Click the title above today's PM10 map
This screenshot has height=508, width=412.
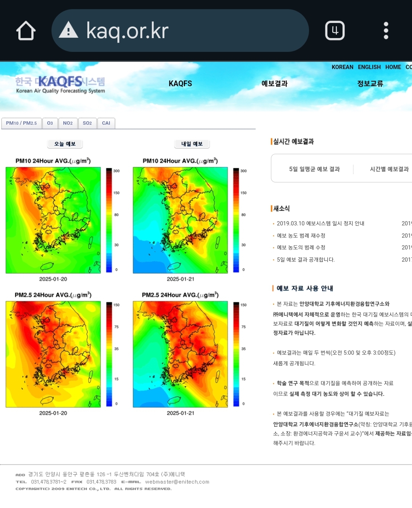53,161
